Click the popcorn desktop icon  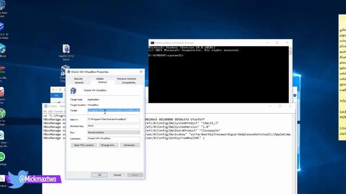coord(2,92)
